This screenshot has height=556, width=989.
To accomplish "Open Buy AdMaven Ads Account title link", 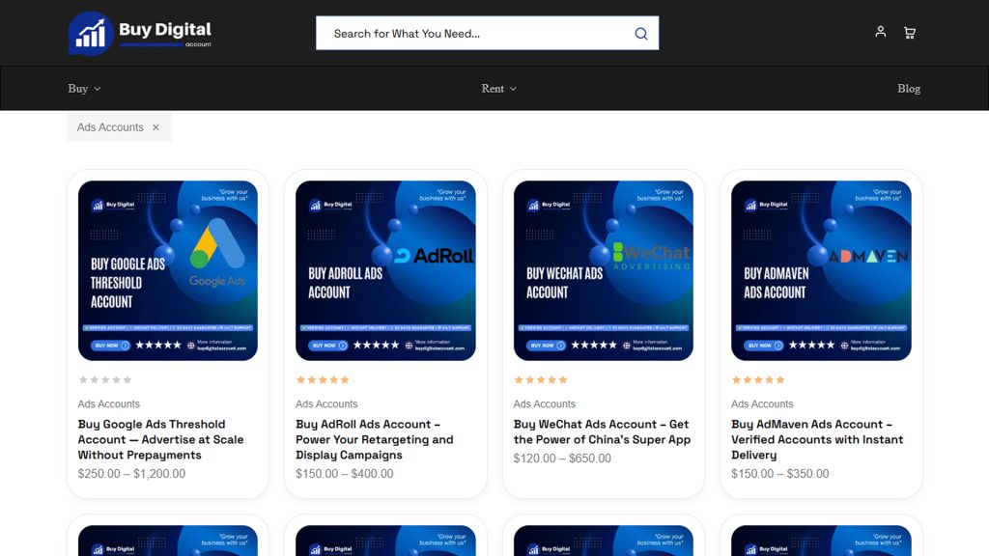I will [x=817, y=439].
